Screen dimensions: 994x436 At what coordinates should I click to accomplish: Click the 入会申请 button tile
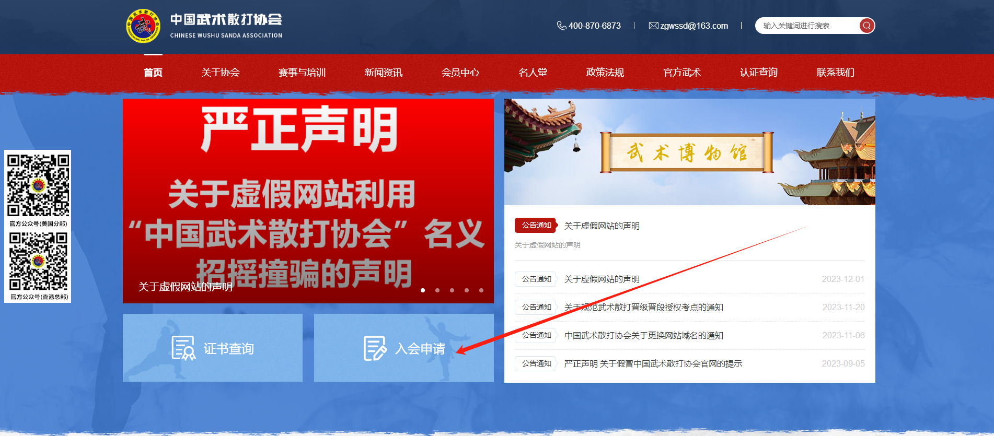pyautogui.click(x=404, y=348)
